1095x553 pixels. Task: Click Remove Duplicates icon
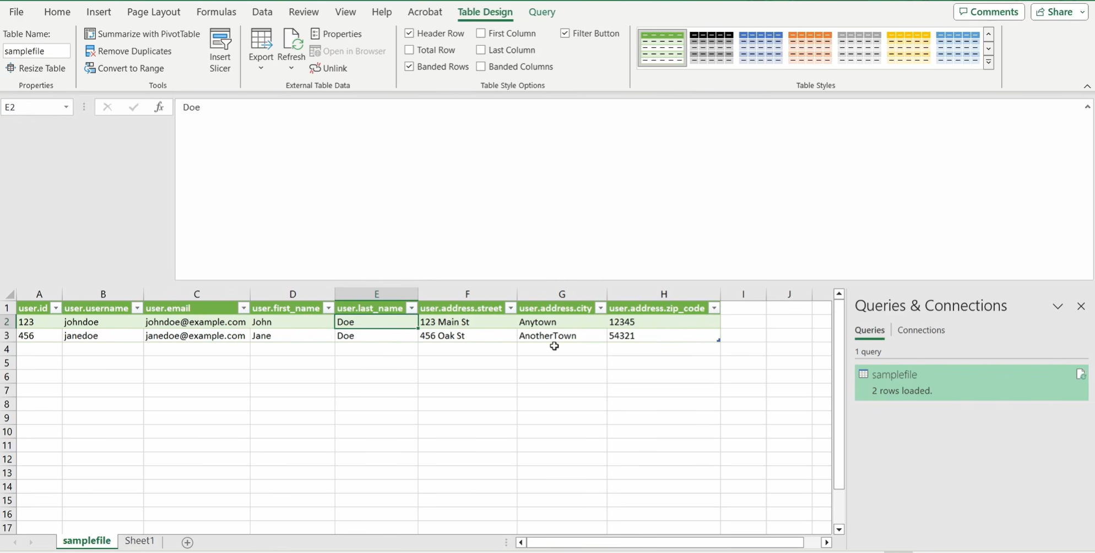(90, 51)
